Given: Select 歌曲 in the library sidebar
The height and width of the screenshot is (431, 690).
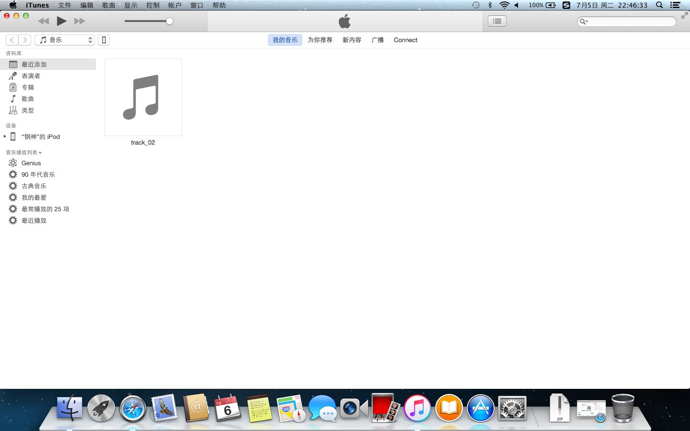Looking at the screenshot, I should click(x=48, y=99).
